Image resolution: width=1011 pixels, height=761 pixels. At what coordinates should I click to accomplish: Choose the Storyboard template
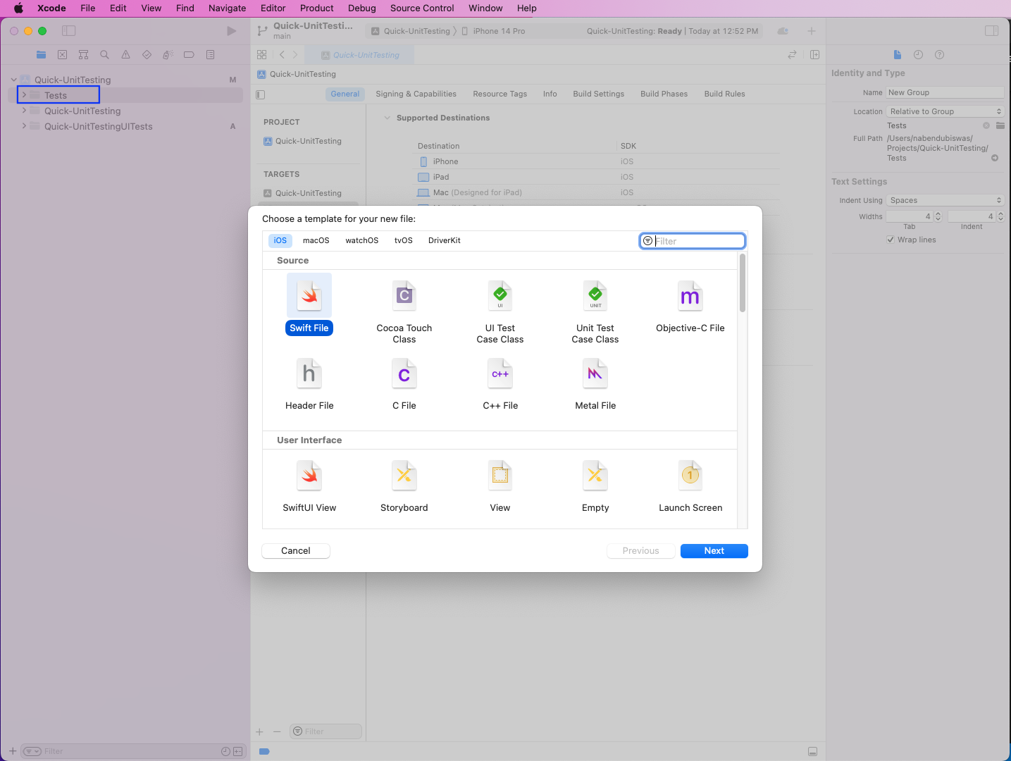click(404, 485)
